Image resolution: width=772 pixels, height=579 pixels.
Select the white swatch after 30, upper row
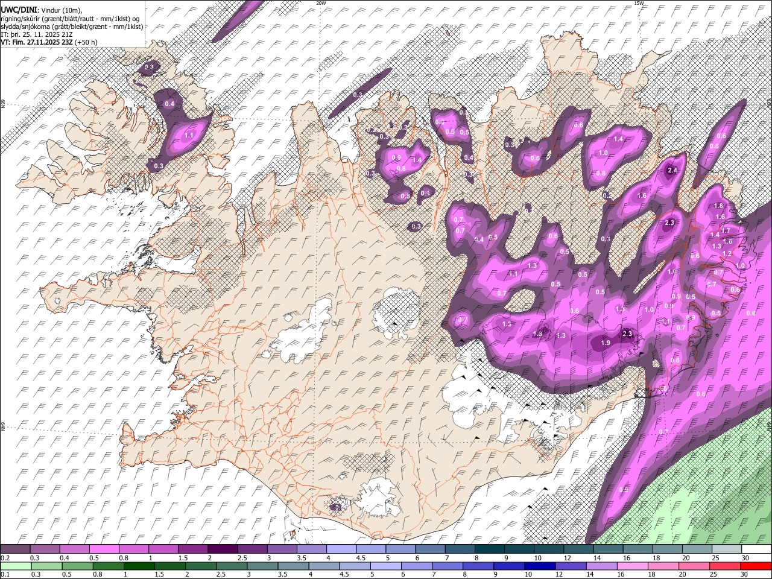click(x=757, y=549)
